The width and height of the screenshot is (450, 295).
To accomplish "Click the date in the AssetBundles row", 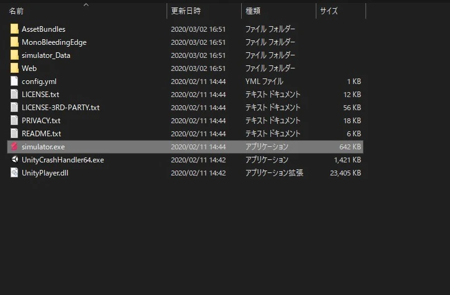I will pos(198,29).
